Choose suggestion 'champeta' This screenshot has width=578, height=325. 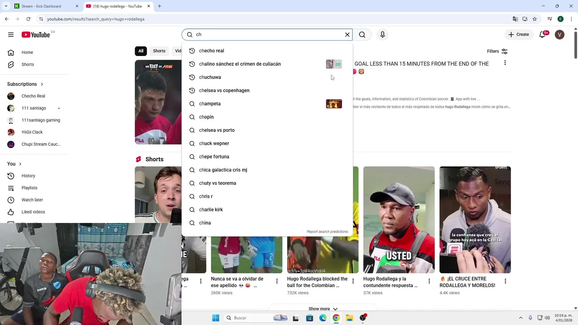[x=267, y=104]
